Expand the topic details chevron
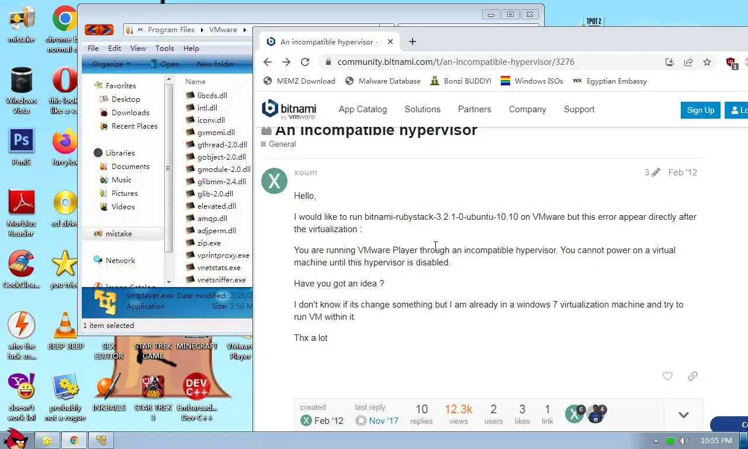The image size is (748, 449). click(x=684, y=415)
